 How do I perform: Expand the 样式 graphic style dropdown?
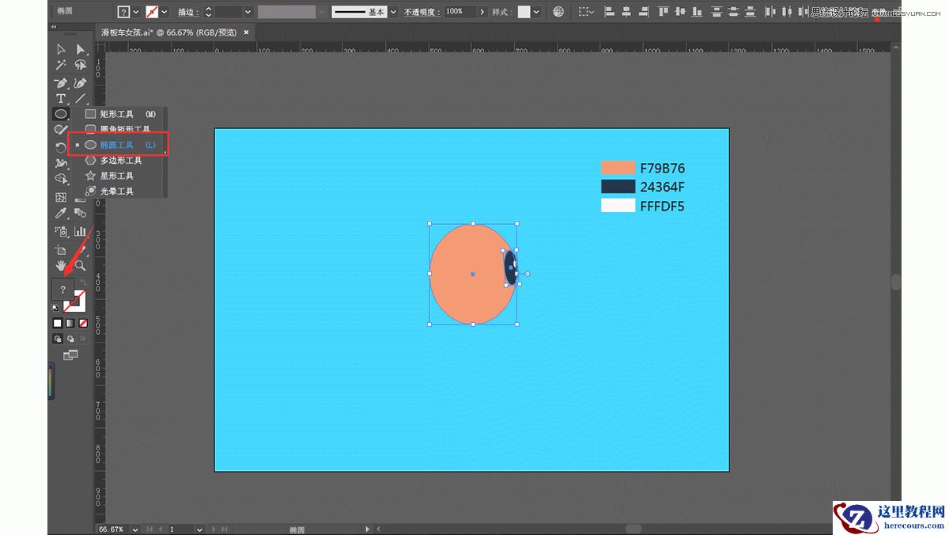click(536, 12)
